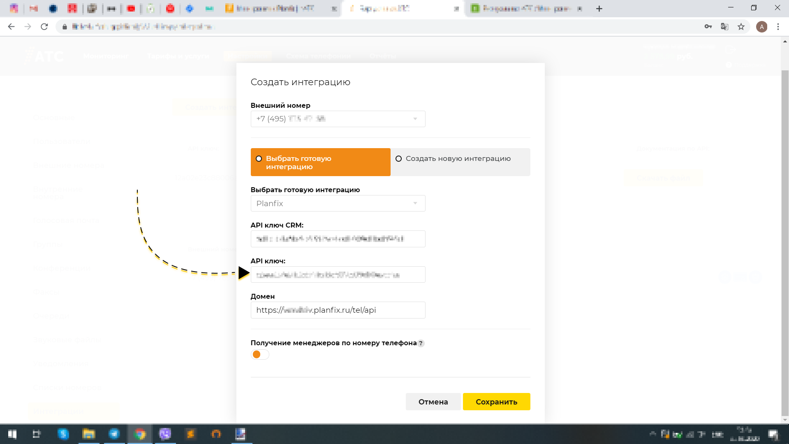Reload the current page

coord(44,26)
